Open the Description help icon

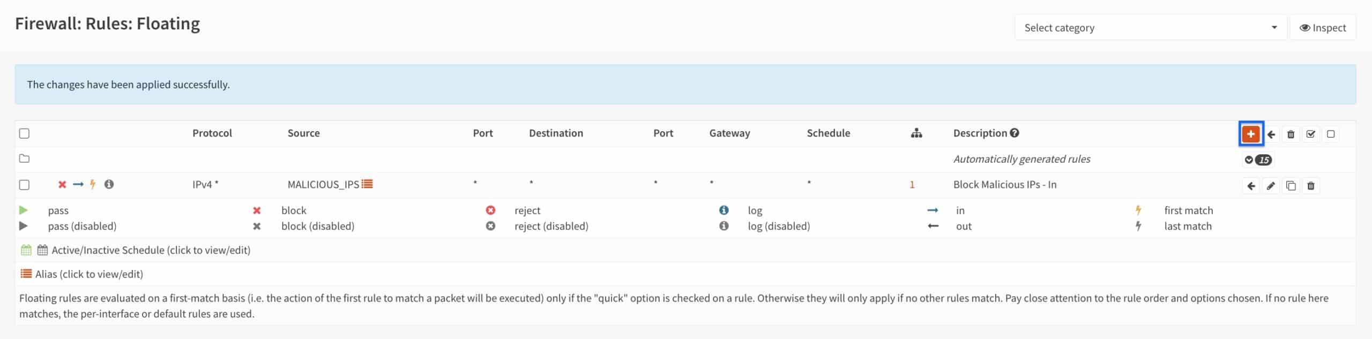(1014, 133)
